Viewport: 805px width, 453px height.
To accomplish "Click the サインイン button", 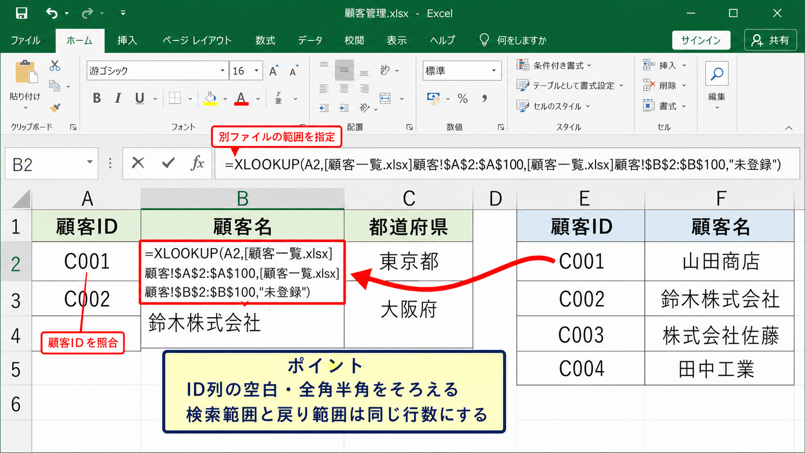I will 701,40.
